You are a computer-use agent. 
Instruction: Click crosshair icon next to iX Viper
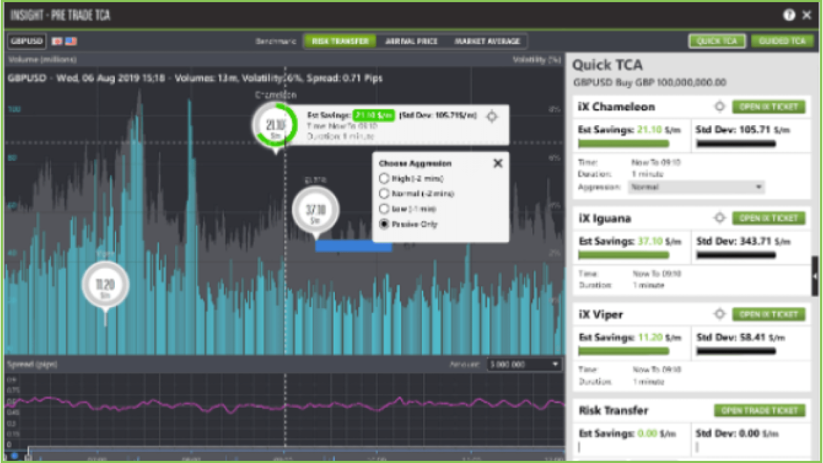point(720,314)
